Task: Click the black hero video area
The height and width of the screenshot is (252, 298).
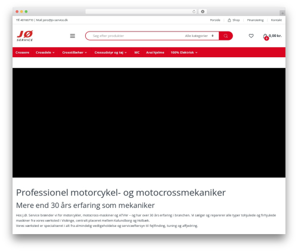Action: click(149, 123)
